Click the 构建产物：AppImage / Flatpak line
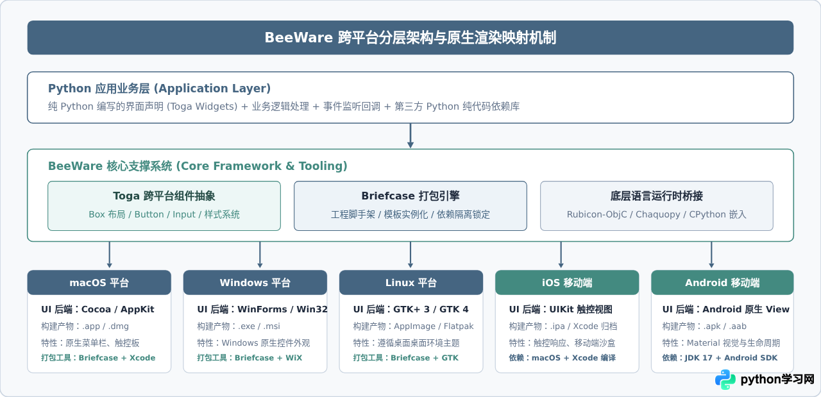Image resolution: width=821 pixels, height=397 pixels. [413, 326]
